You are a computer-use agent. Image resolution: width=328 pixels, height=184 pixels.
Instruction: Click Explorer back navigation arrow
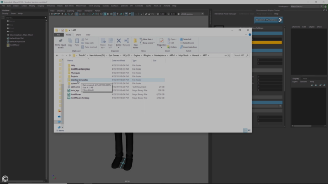coord(57,56)
